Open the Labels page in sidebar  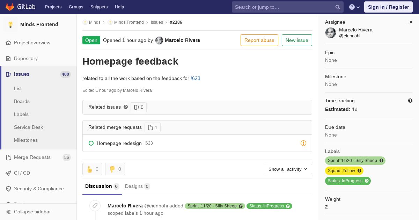[x=21, y=115]
